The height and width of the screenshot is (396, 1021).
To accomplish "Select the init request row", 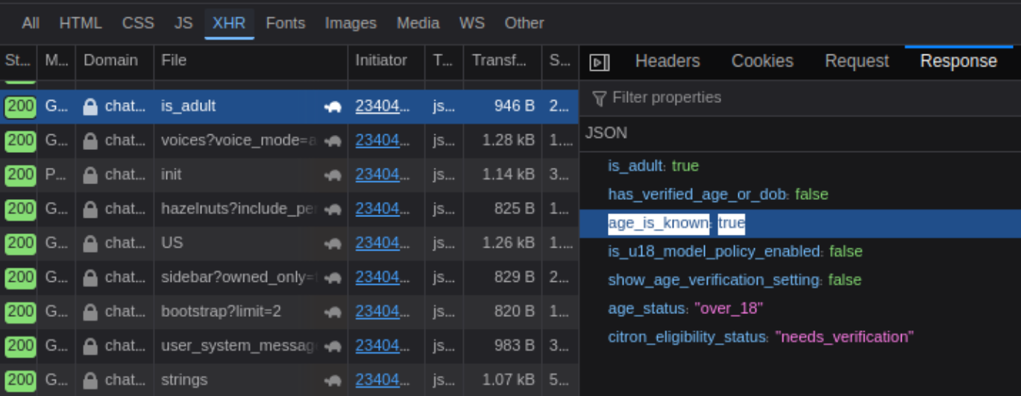I will pos(289,175).
